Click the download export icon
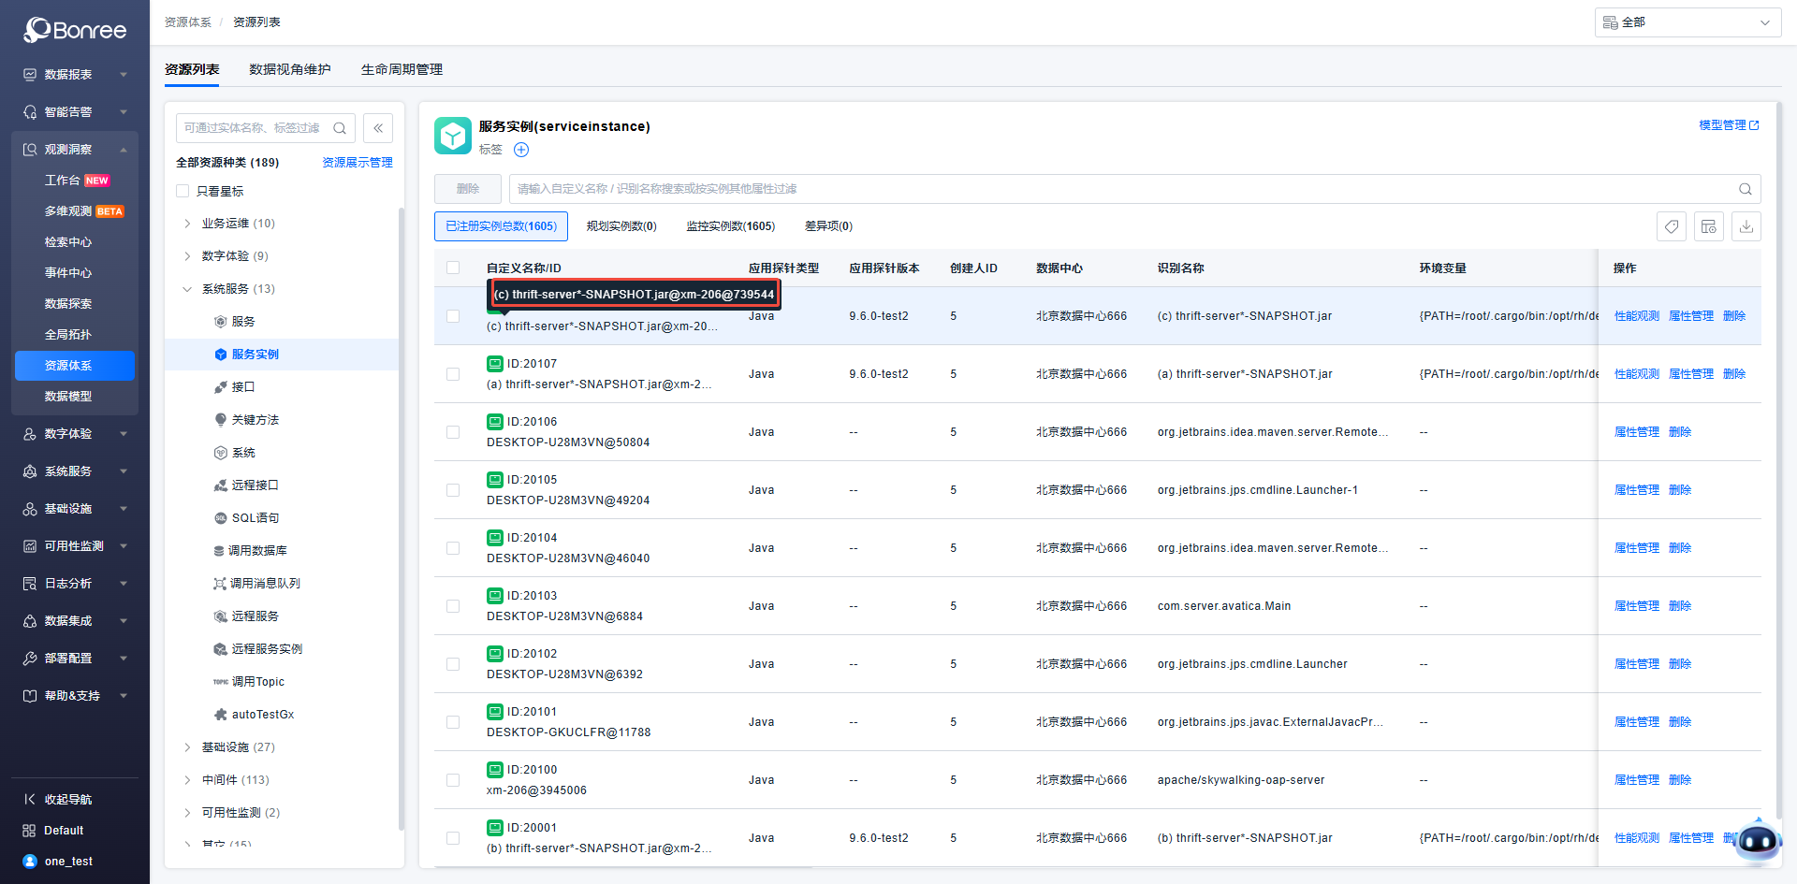Image resolution: width=1797 pixels, height=884 pixels. [x=1746, y=226]
